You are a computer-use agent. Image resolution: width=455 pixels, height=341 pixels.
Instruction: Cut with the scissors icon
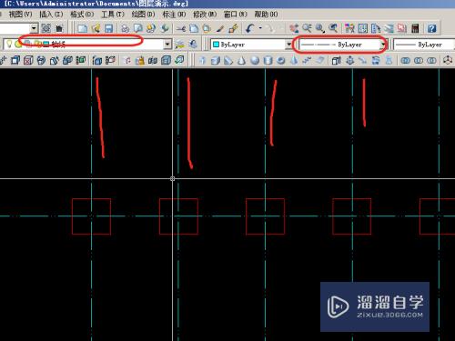pyautogui.click(x=181, y=28)
